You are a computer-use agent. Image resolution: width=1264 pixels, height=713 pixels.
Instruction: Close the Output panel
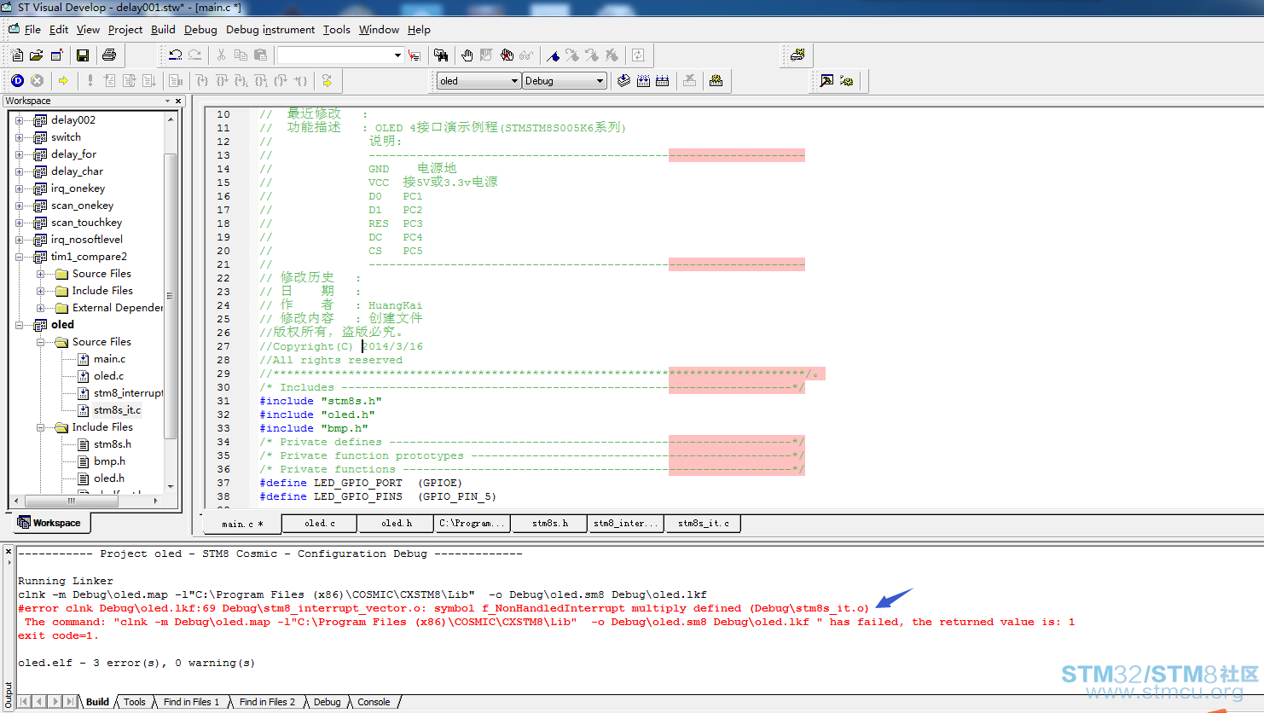[9, 552]
